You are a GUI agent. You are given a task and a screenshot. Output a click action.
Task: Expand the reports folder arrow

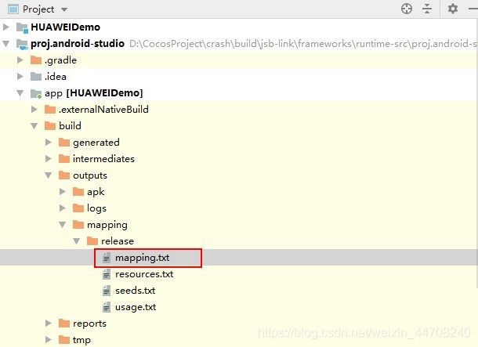[48, 323]
